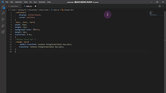Viewport: 166px width, 93px height.
Task: Click the Video Codes breadcrumb segment
Action: click(x=44, y=10)
